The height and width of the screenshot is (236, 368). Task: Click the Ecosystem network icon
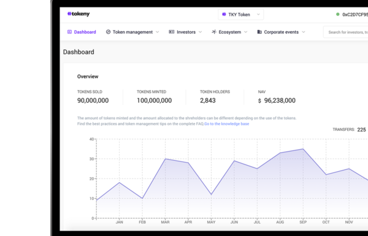(x=214, y=32)
